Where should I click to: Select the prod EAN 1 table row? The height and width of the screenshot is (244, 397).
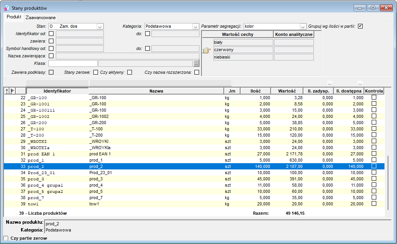(194, 154)
